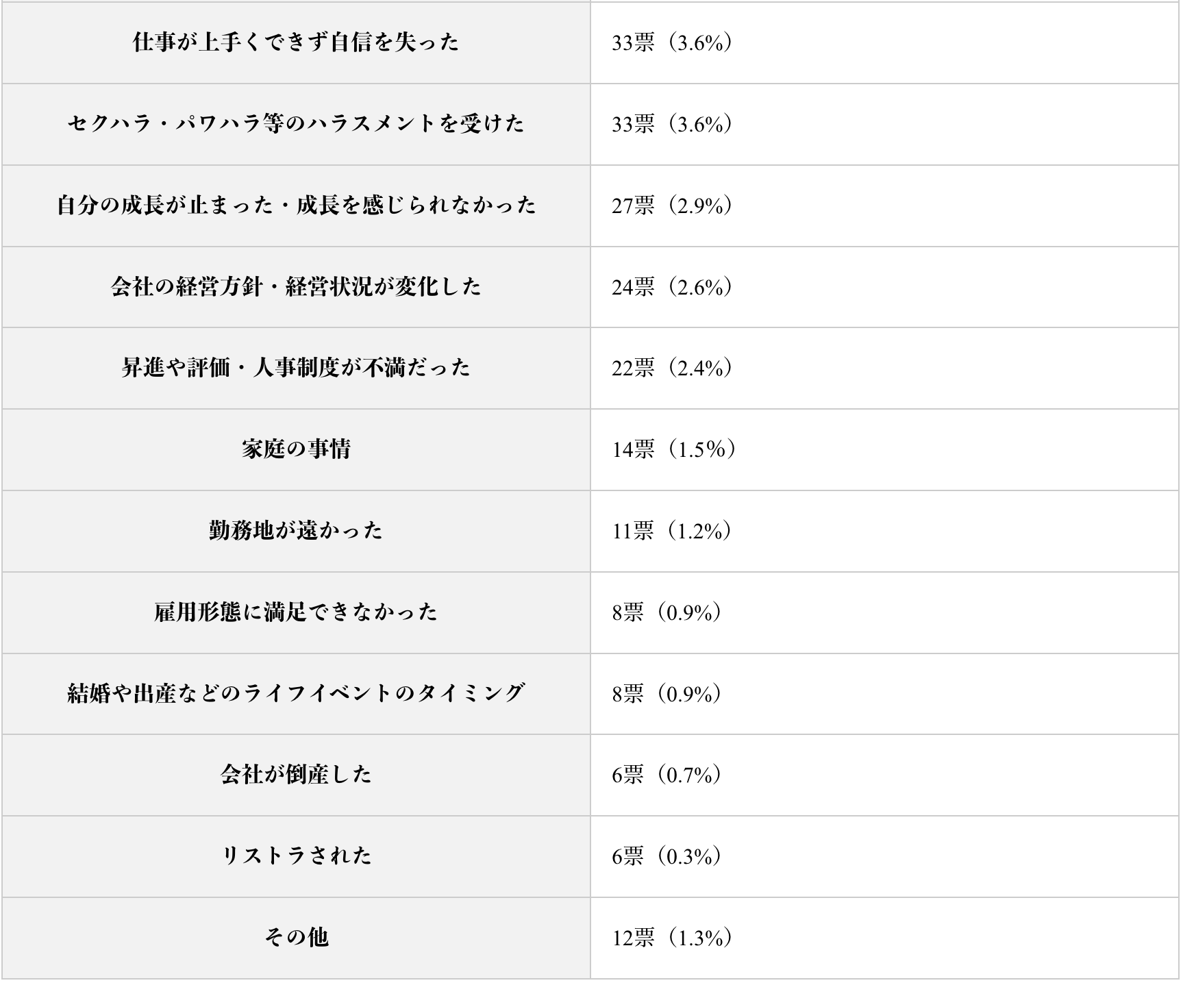Click the '昇進や評価・人事制度が不満だった' row label
Viewport: 1183px width, 985px height.
(296, 368)
